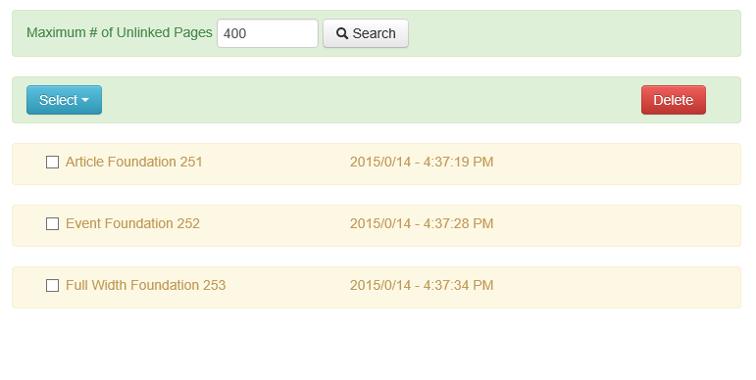
Task: Select the word Article in first row title
Action: click(84, 162)
